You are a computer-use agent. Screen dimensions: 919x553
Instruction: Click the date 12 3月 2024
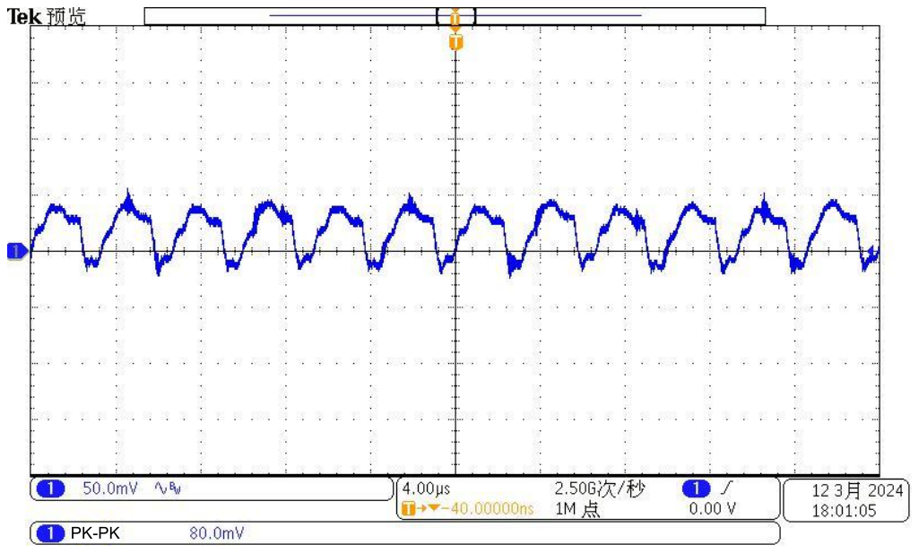pyautogui.click(x=857, y=490)
